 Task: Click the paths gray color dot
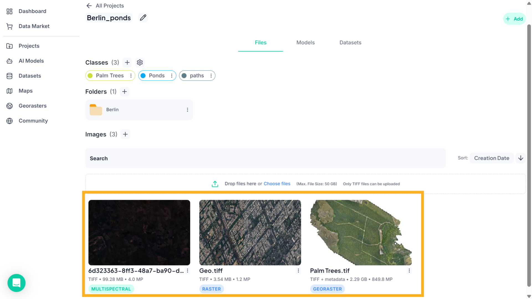pyautogui.click(x=184, y=76)
